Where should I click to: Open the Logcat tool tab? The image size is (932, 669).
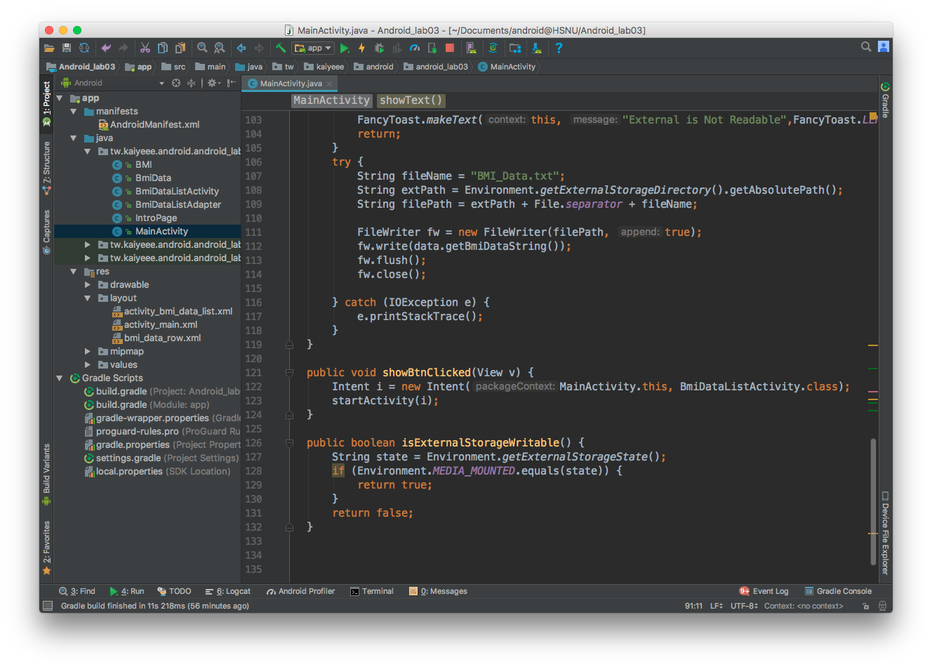(x=227, y=591)
